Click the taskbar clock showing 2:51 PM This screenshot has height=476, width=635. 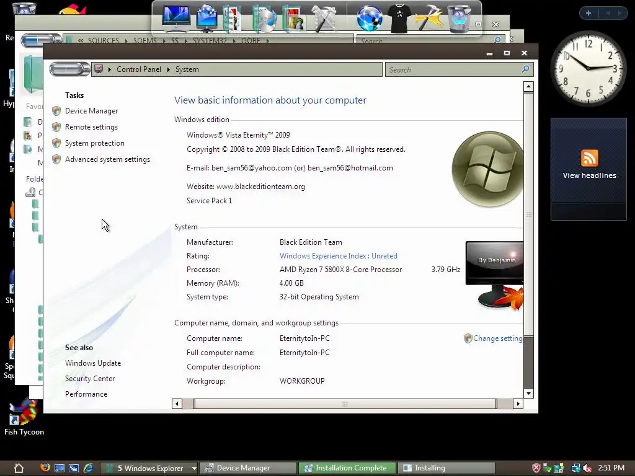point(611,468)
